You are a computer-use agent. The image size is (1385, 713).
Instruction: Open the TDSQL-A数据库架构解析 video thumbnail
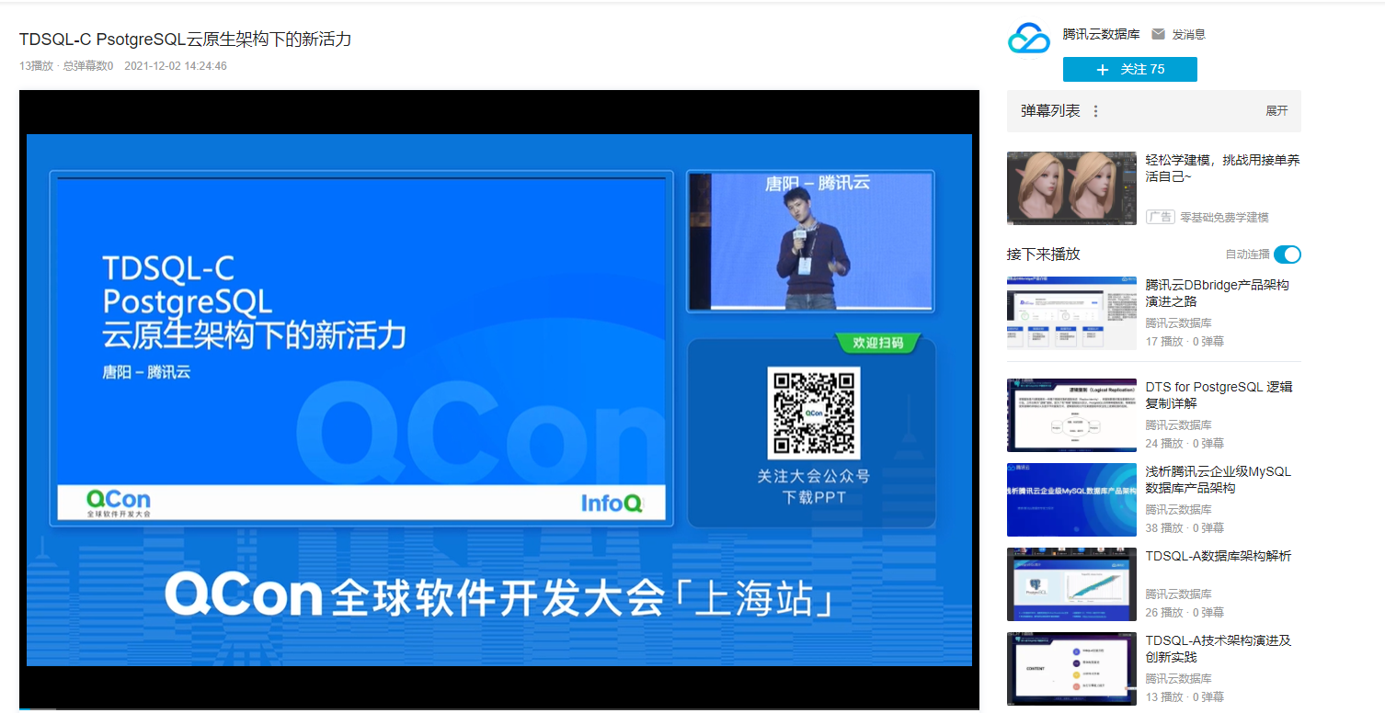pyautogui.click(x=1071, y=584)
